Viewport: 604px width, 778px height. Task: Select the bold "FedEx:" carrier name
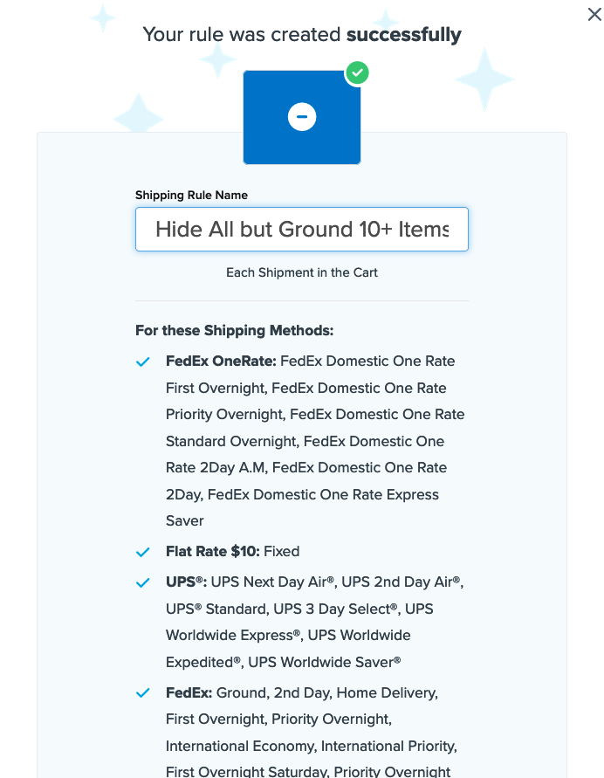click(x=189, y=693)
